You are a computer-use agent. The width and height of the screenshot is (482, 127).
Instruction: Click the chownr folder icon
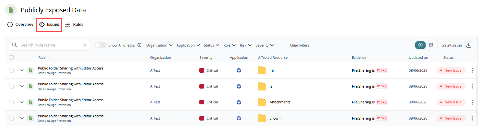tap(262, 118)
